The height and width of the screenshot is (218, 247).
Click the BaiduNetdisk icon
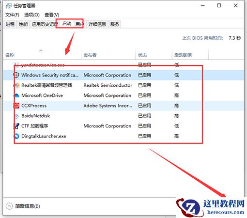[x=16, y=116]
